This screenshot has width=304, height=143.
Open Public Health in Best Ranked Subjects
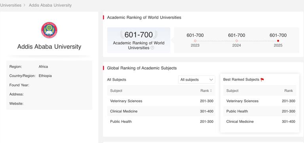coord(260,111)
